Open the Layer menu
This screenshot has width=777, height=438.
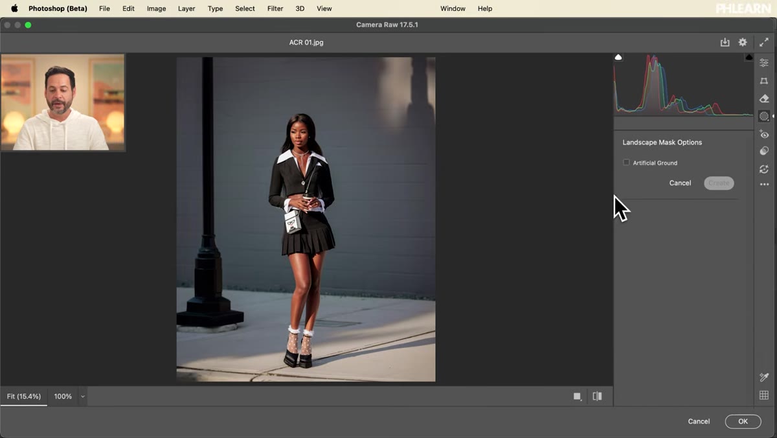click(186, 8)
